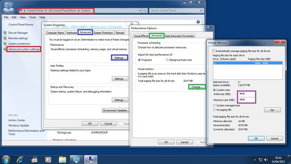The width and height of the screenshot is (291, 164).
Task: Select the No paging file option
Action: click(x=214, y=110)
